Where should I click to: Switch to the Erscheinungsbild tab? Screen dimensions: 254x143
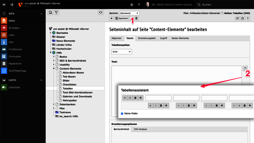(x=146, y=38)
